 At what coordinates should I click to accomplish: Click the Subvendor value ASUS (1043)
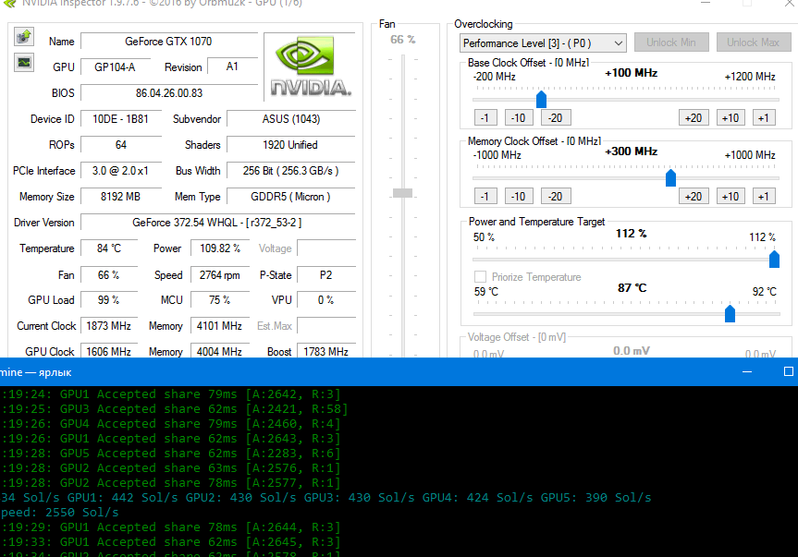click(x=291, y=119)
